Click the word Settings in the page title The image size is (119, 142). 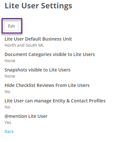pos(56,6)
